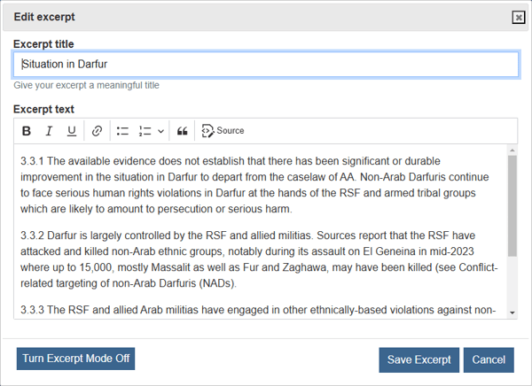Create a numbered list

coord(145,131)
